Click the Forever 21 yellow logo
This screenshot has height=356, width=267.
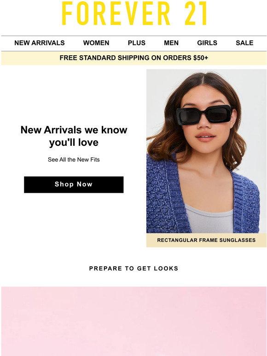point(134,13)
